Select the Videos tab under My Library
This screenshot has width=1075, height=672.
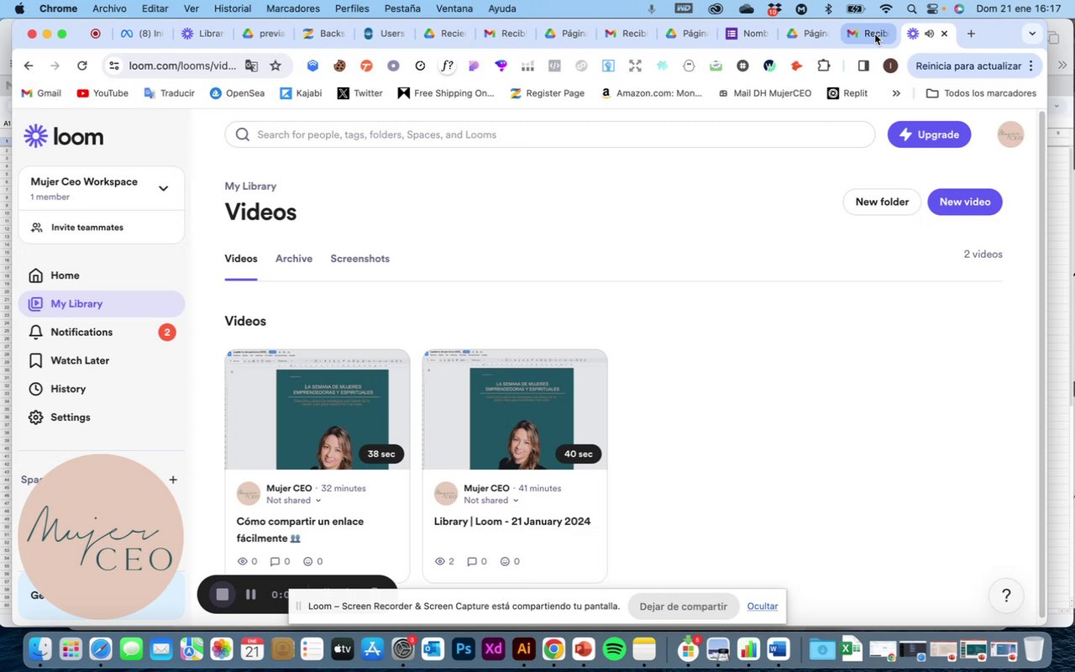[x=241, y=259]
